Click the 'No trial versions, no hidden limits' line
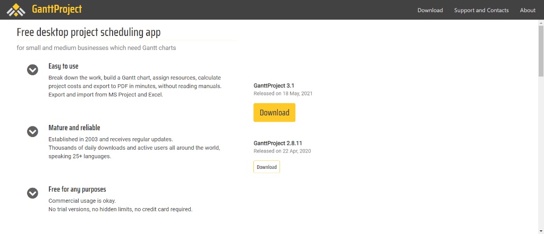544x234 pixels. pyautogui.click(x=121, y=209)
